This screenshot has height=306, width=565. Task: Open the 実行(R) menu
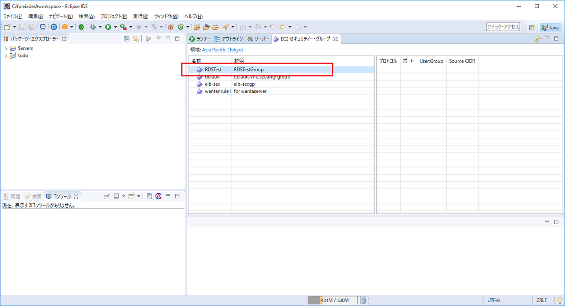pyautogui.click(x=140, y=16)
